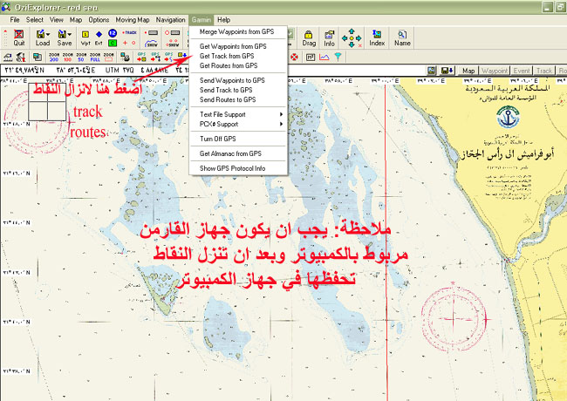This screenshot has height=401, width=567.
Task: Click the Save file icon
Action: click(x=62, y=34)
